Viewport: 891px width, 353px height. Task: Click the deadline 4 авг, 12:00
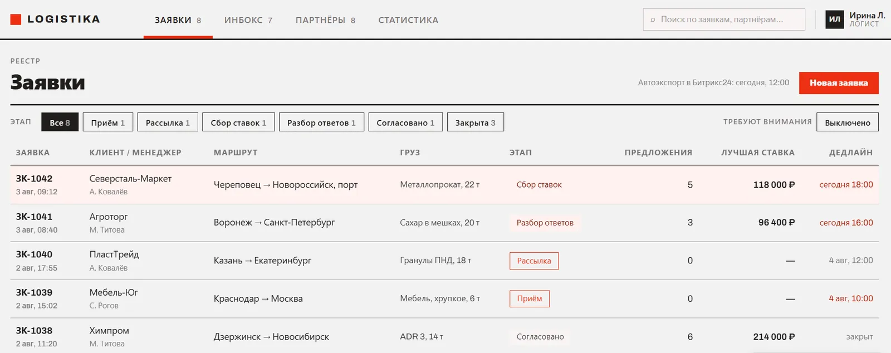[851, 261]
